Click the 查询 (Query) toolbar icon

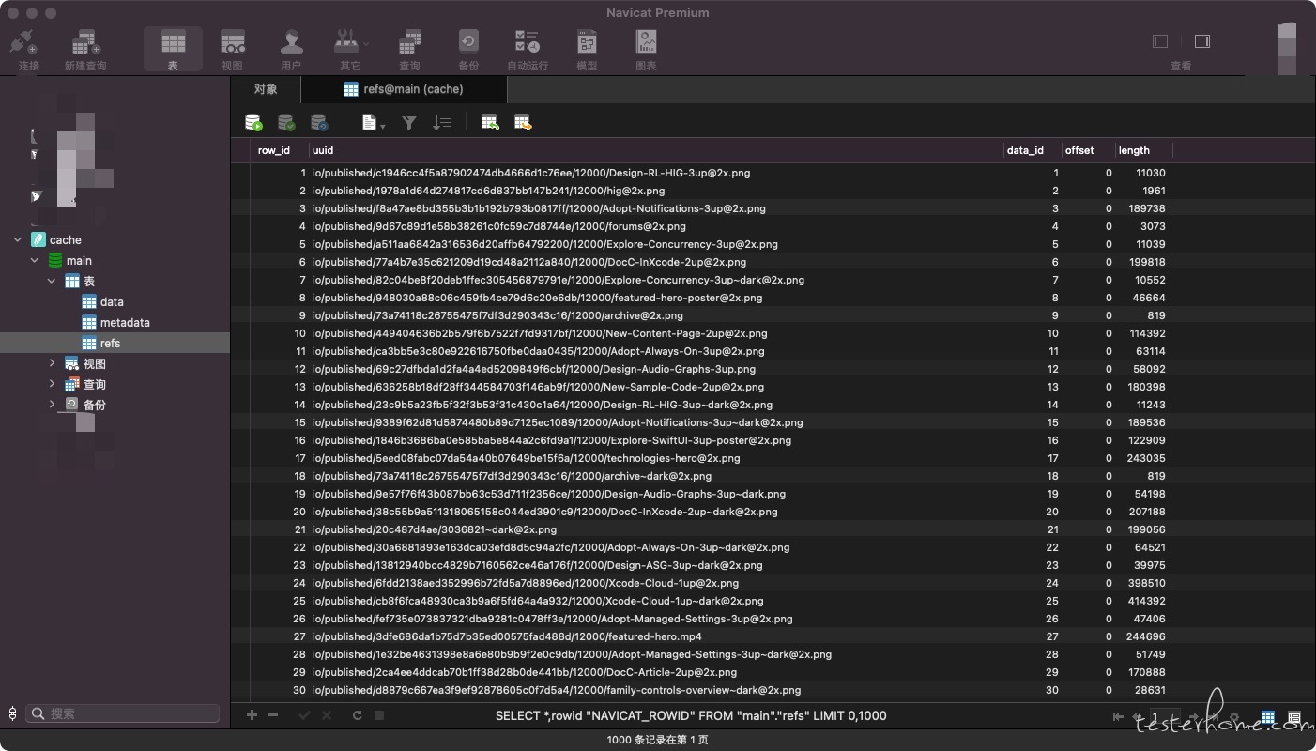pyautogui.click(x=409, y=49)
